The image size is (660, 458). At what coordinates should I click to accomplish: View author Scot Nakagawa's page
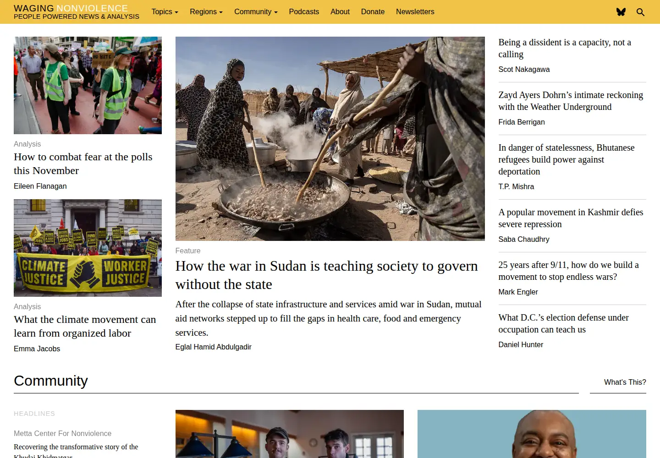(524, 69)
